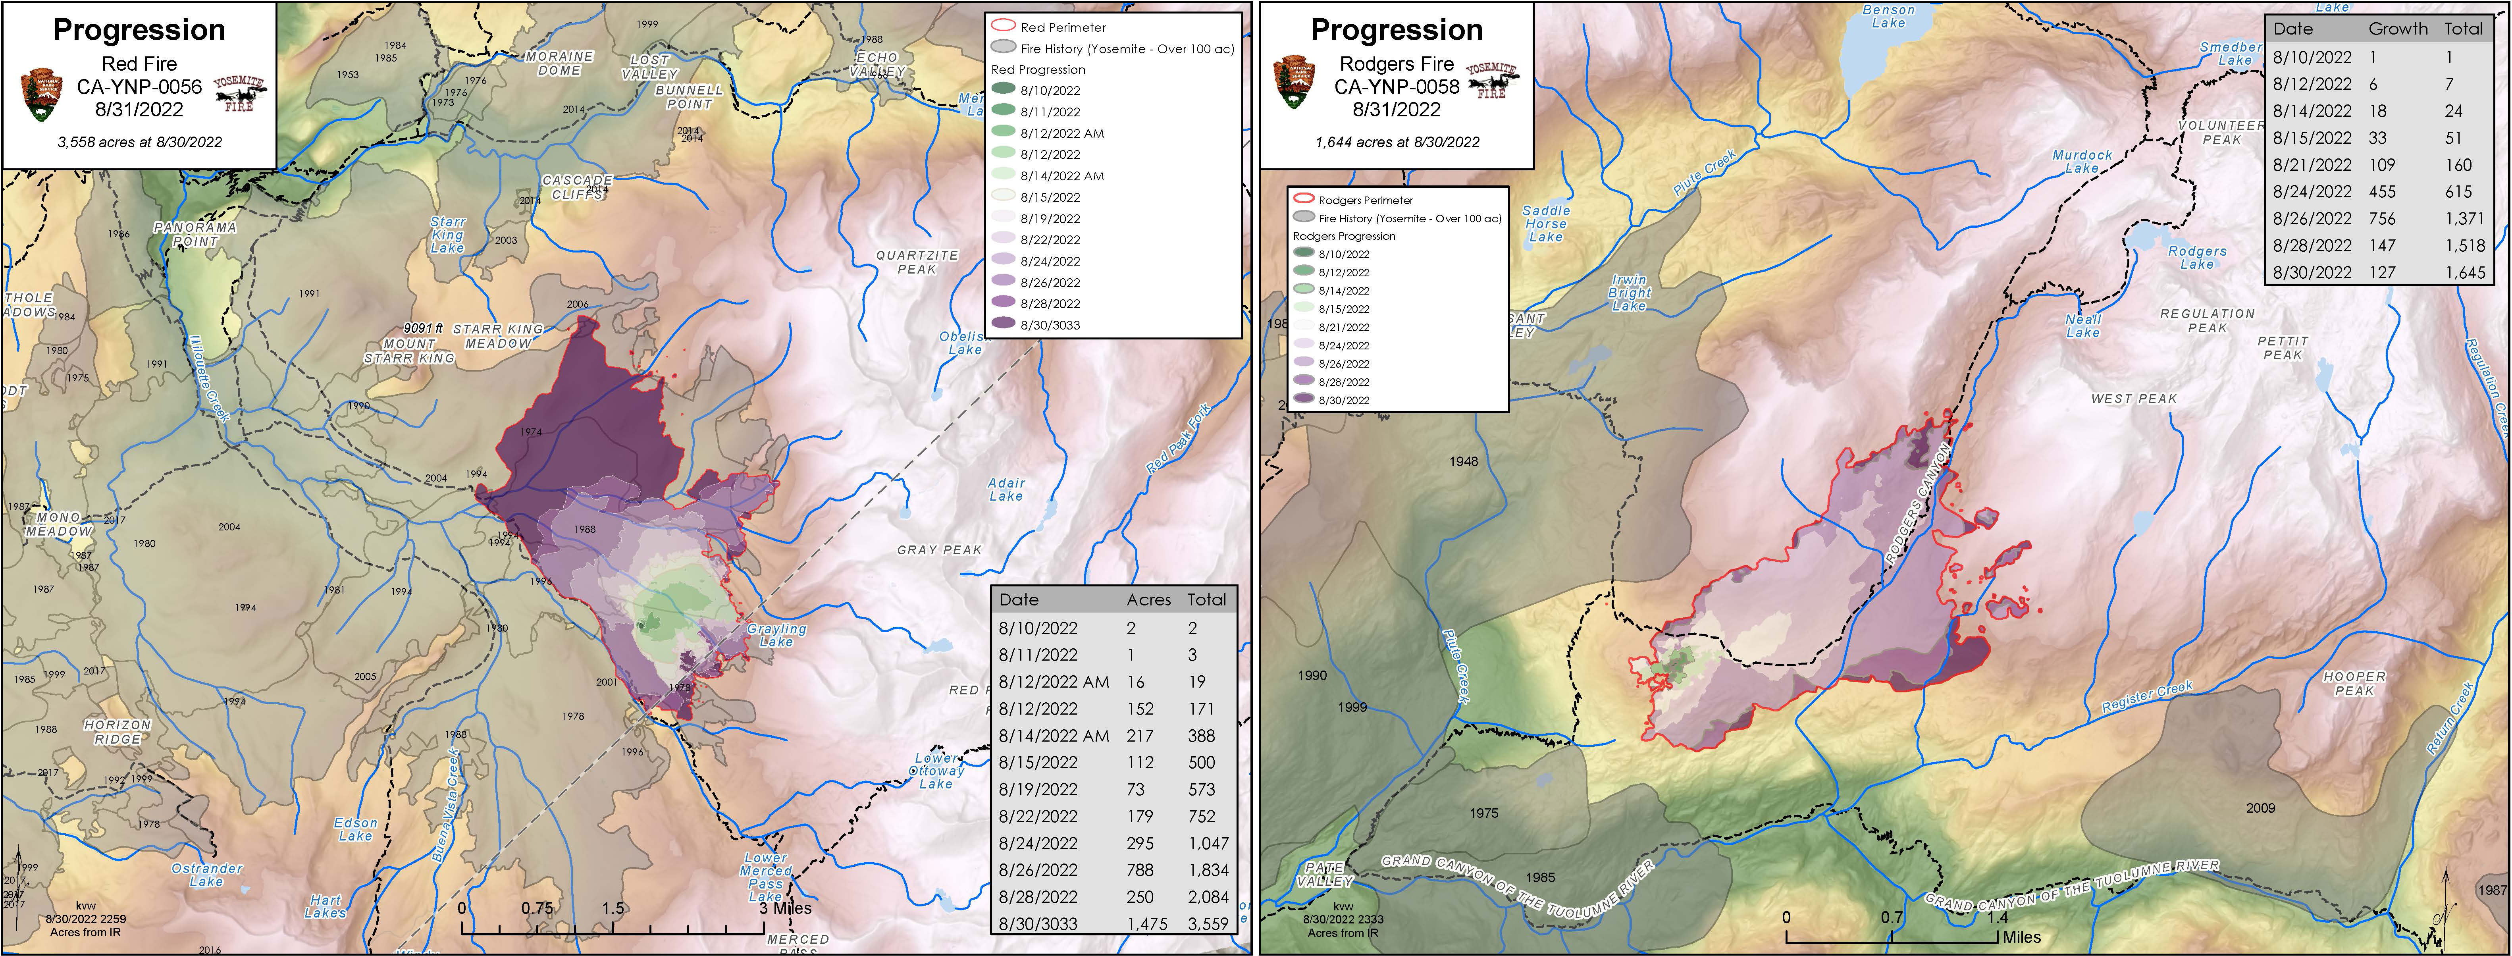Select the 8/14/2022 swatch in Rodgers Progression legend
Image resolution: width=2512 pixels, height=956 pixels.
click(x=1304, y=290)
